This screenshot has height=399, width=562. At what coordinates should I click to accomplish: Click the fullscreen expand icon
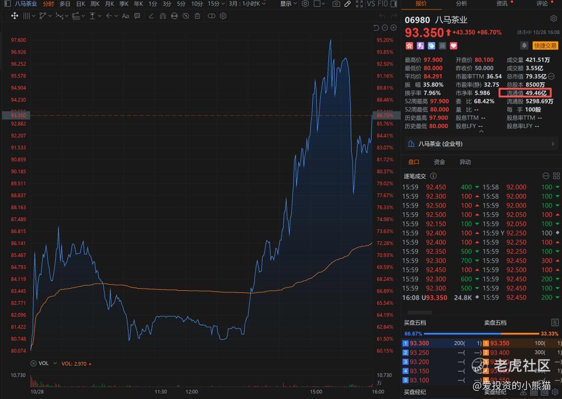359,4
